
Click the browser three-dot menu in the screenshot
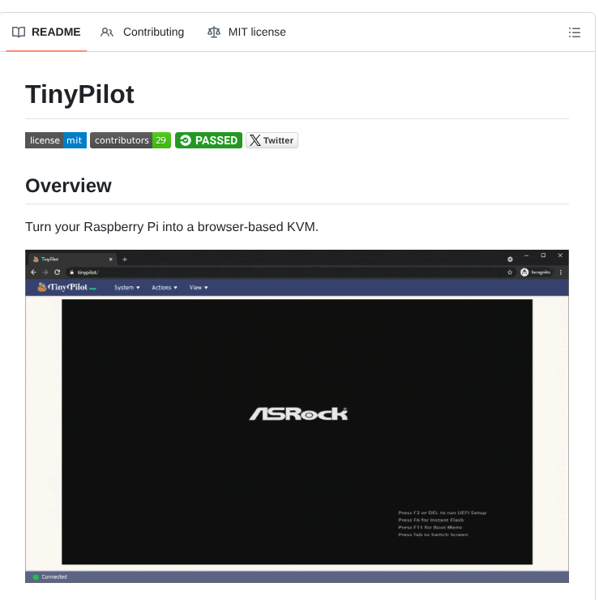(561, 272)
